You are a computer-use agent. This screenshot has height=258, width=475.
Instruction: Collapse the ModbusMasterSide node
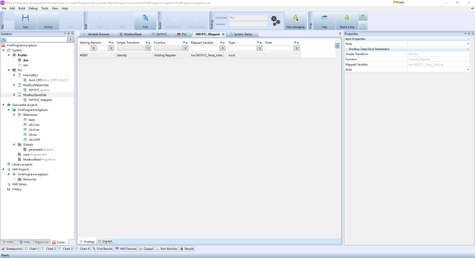click(x=14, y=85)
